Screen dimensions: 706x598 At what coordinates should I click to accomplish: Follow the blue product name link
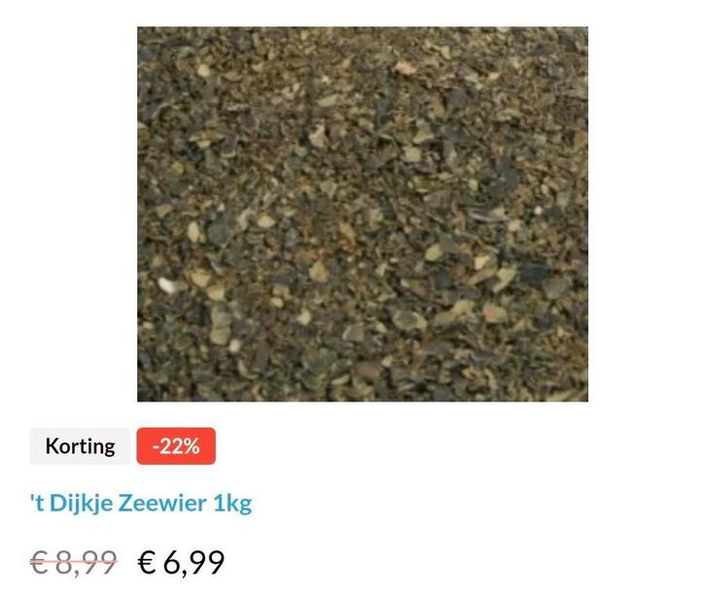(x=141, y=503)
